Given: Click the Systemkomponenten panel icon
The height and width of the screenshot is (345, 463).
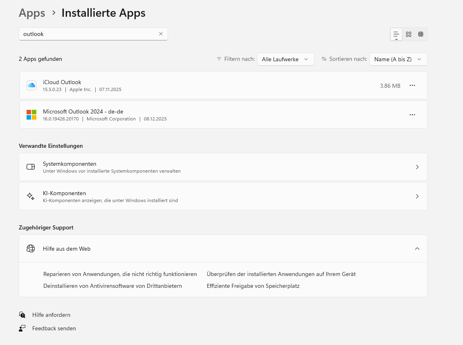Looking at the screenshot, I should point(31,167).
